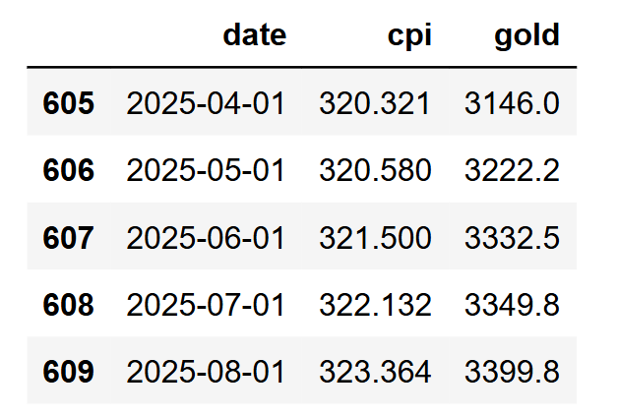
Task: Click the gold value 3222.2
Action: pyautogui.click(x=512, y=170)
